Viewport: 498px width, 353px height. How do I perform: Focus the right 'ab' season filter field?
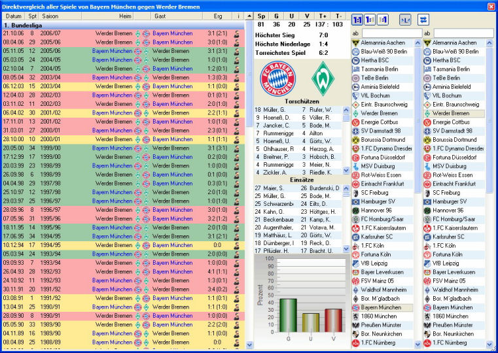[x=464, y=33]
